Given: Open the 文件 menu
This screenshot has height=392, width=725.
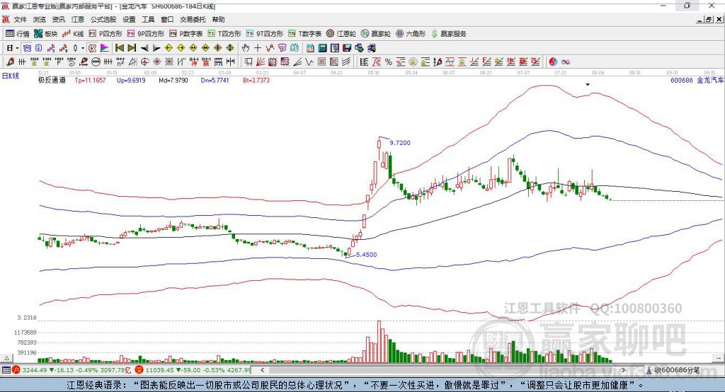Looking at the screenshot, I should pyautogui.click(x=20, y=19).
